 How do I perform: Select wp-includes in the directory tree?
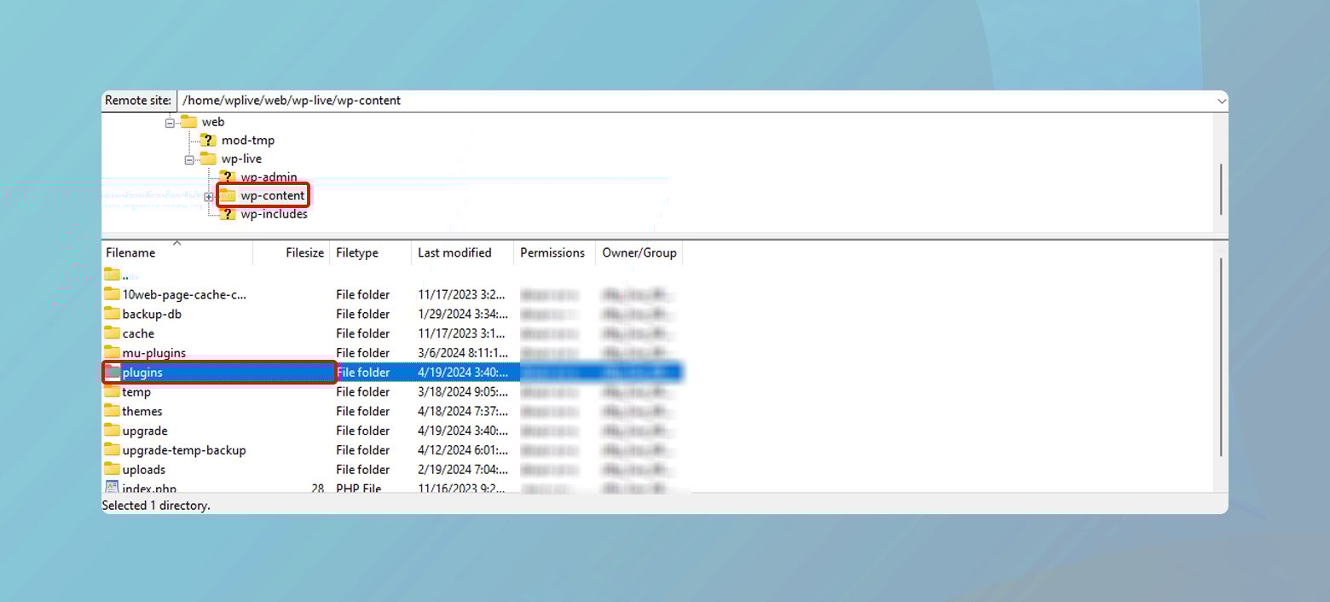[x=274, y=215]
